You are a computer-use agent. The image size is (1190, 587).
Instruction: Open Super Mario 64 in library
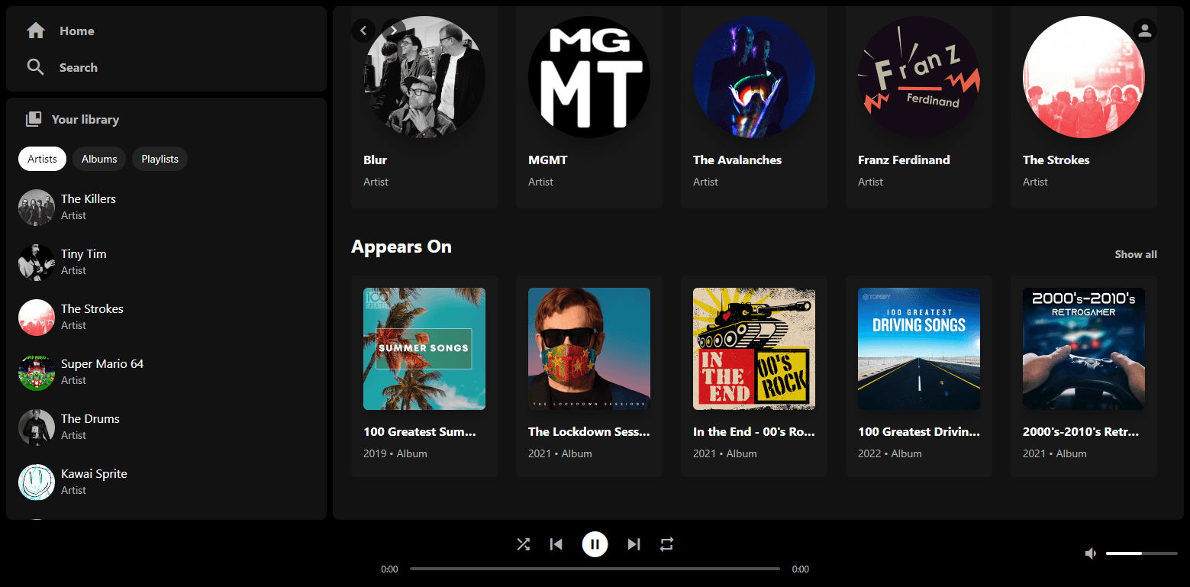[166, 373]
